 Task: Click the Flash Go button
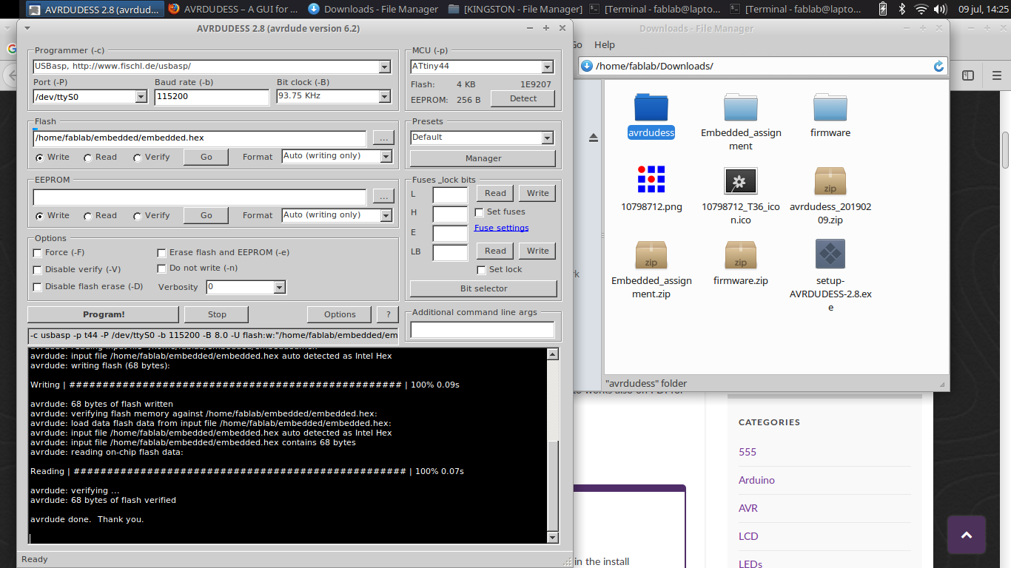(206, 157)
